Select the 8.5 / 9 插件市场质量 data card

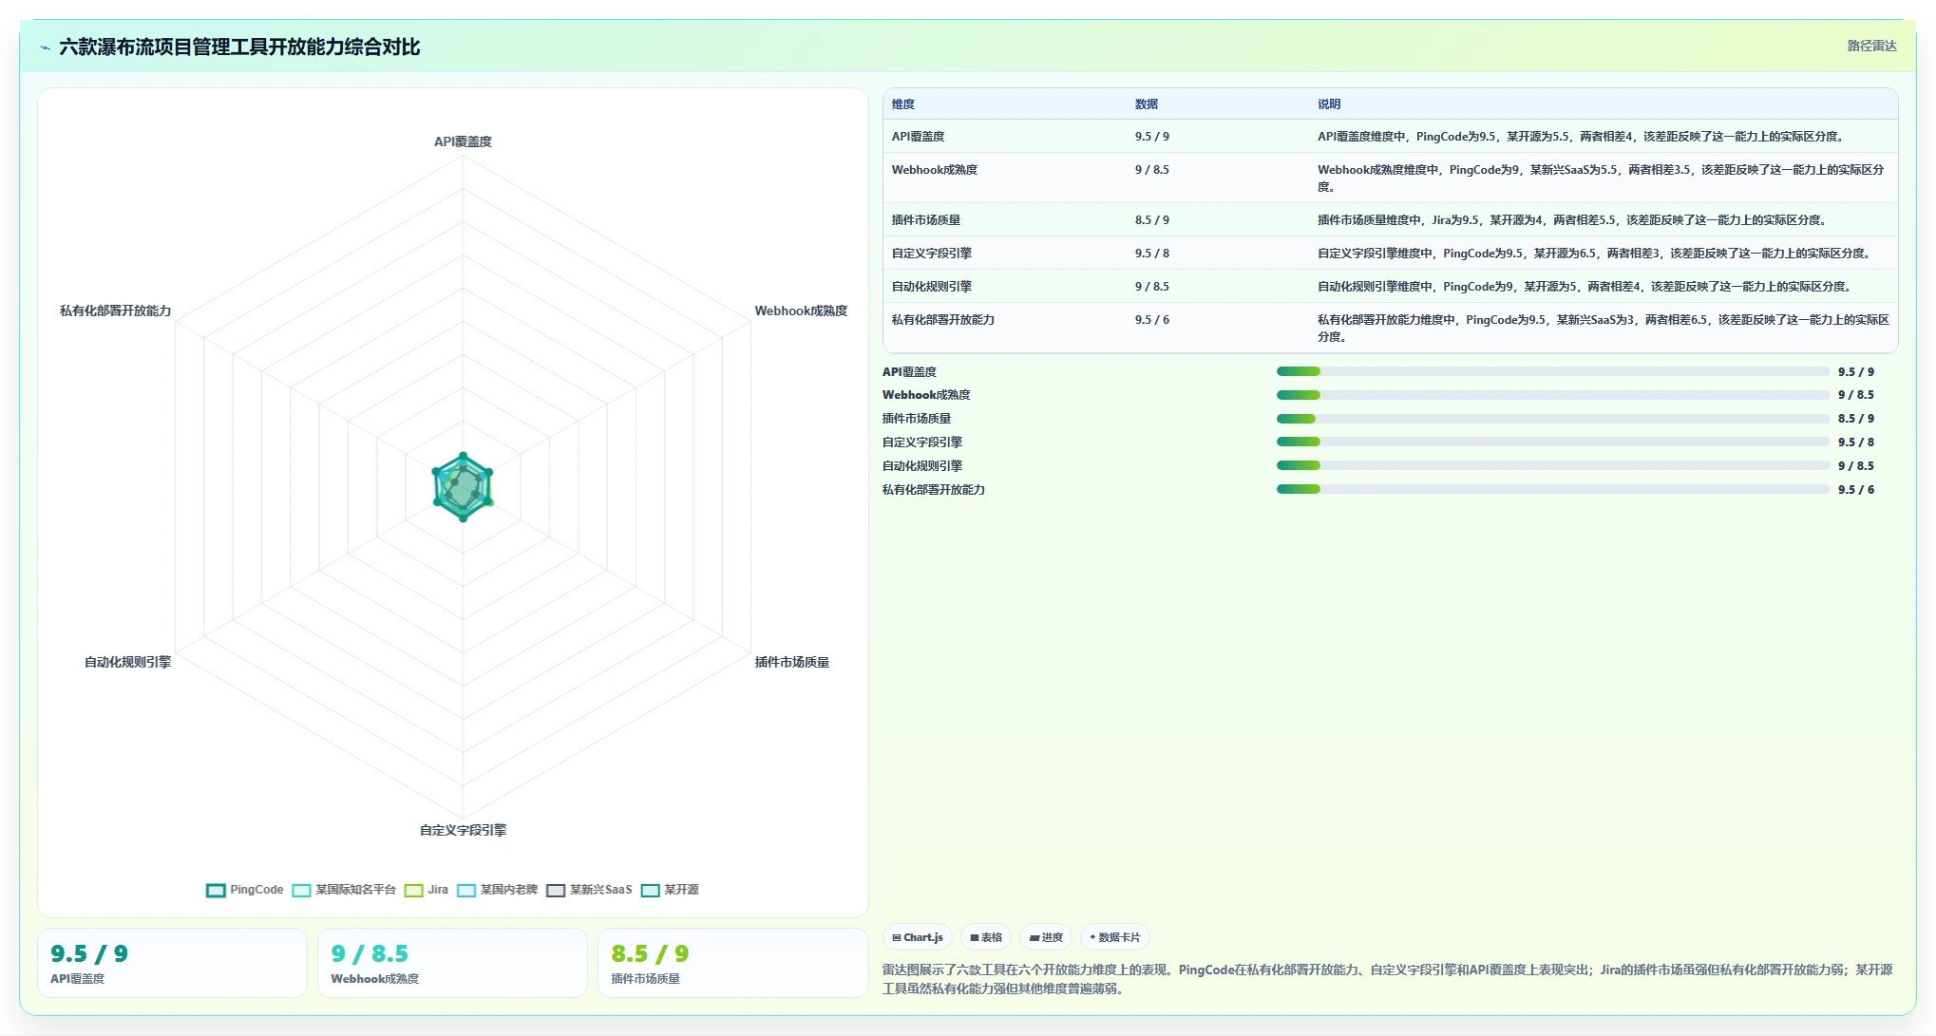pos(732,963)
